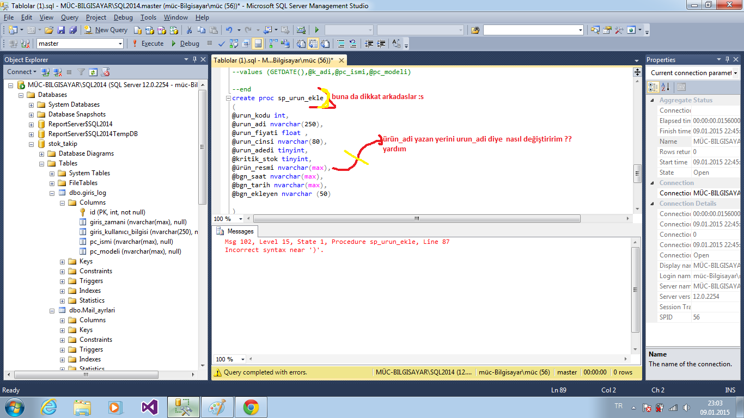Click the Database Engine Query icon
Viewport: 744px width, 418px height.
click(x=138, y=30)
